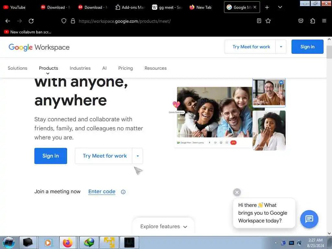
Task: Open the Resources menu
Action: 156,68
